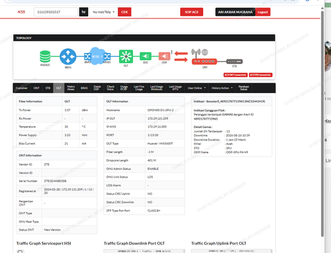This screenshot has height=253, width=331.
Task: Click the blue BRAS router icon
Action: 68,57
